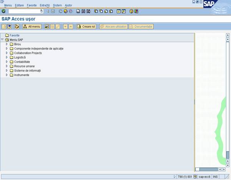The image size is (231, 180).
Task: Collapse the Meniu SAP tree node
Action: click(2, 40)
